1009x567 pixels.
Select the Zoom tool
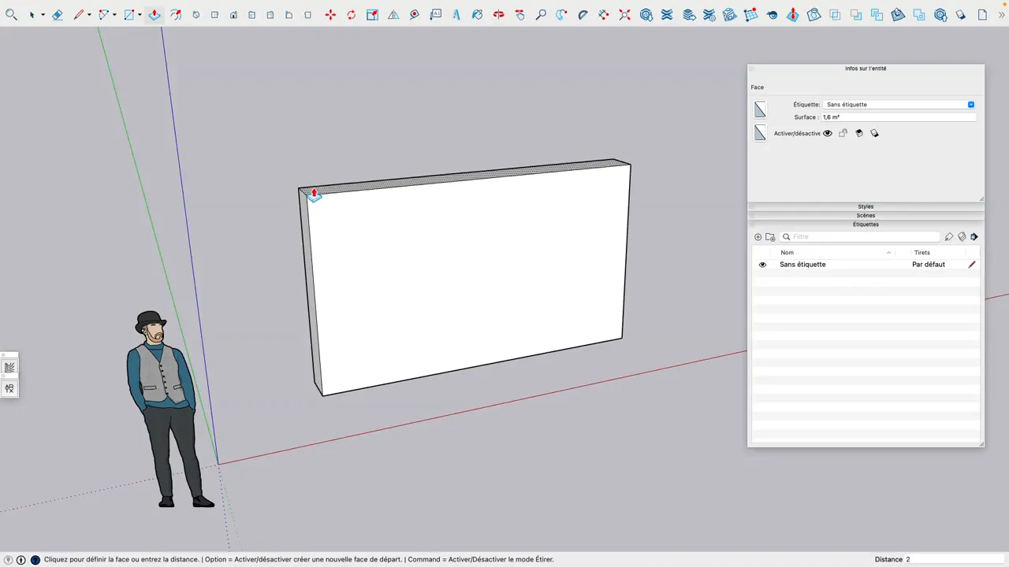541,14
